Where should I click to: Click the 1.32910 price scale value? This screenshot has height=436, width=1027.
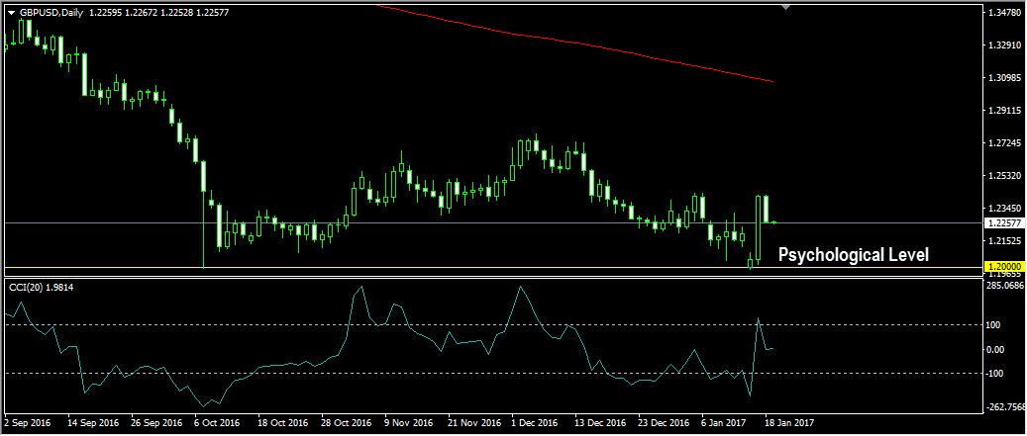tap(1005, 45)
